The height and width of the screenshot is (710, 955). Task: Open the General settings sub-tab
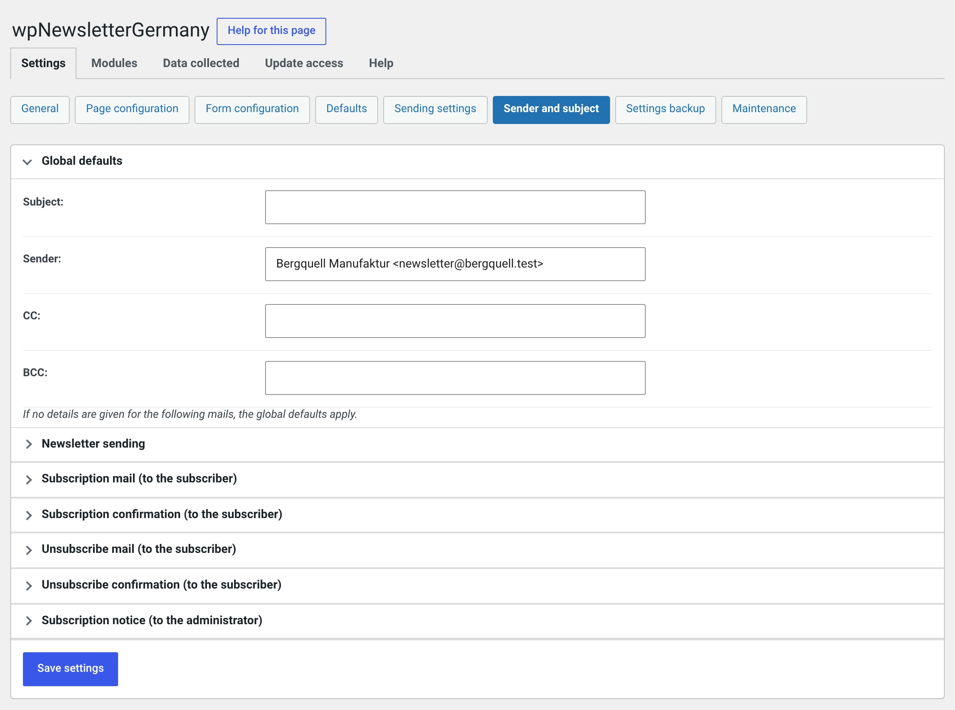pyautogui.click(x=40, y=109)
